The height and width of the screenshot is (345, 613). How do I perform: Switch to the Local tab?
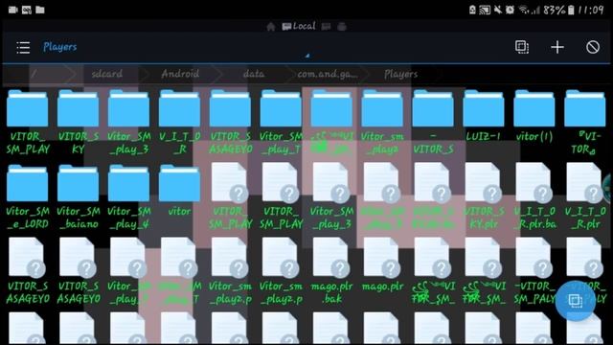click(299, 26)
